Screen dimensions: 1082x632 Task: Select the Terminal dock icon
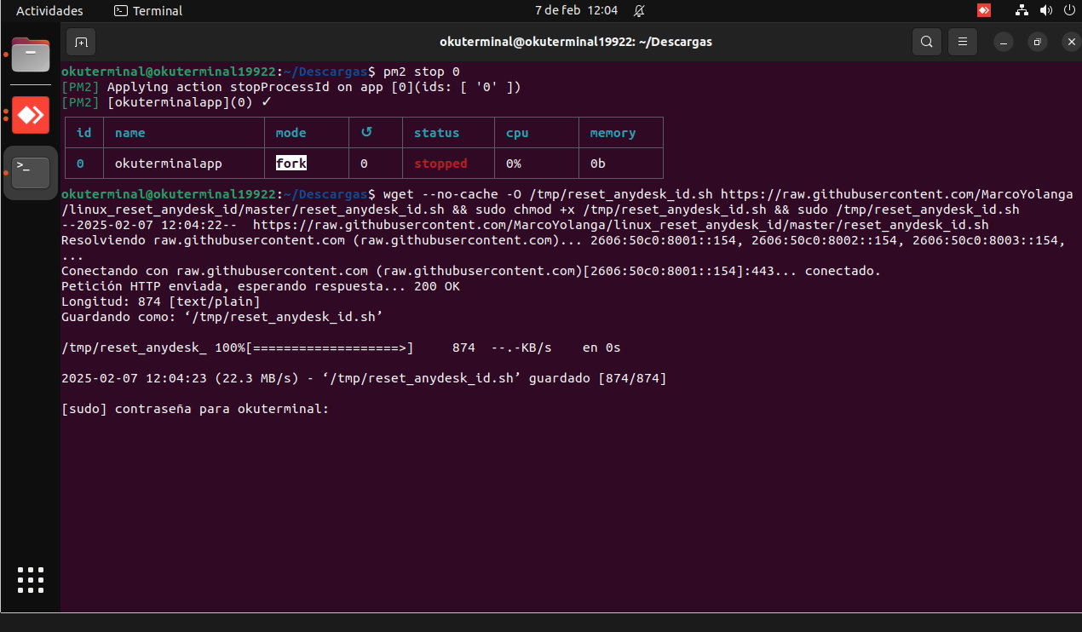(x=31, y=173)
